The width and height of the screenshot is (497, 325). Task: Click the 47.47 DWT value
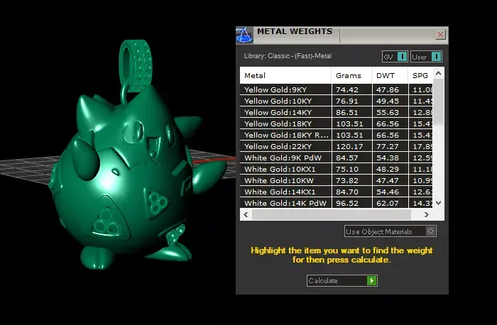pyautogui.click(x=388, y=180)
